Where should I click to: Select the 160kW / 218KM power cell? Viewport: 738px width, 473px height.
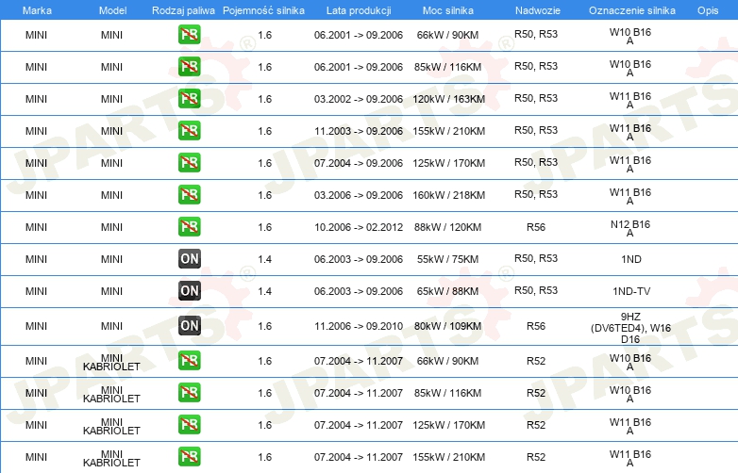click(448, 195)
